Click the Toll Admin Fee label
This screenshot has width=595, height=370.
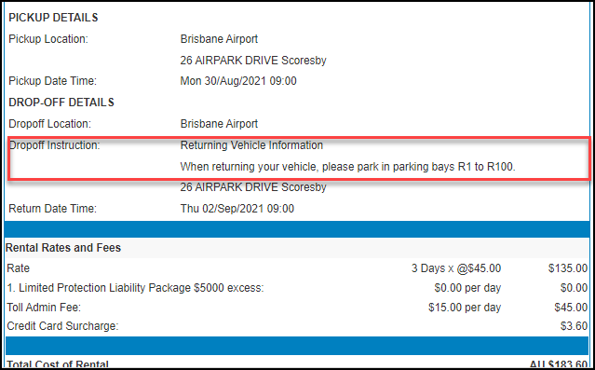click(44, 307)
